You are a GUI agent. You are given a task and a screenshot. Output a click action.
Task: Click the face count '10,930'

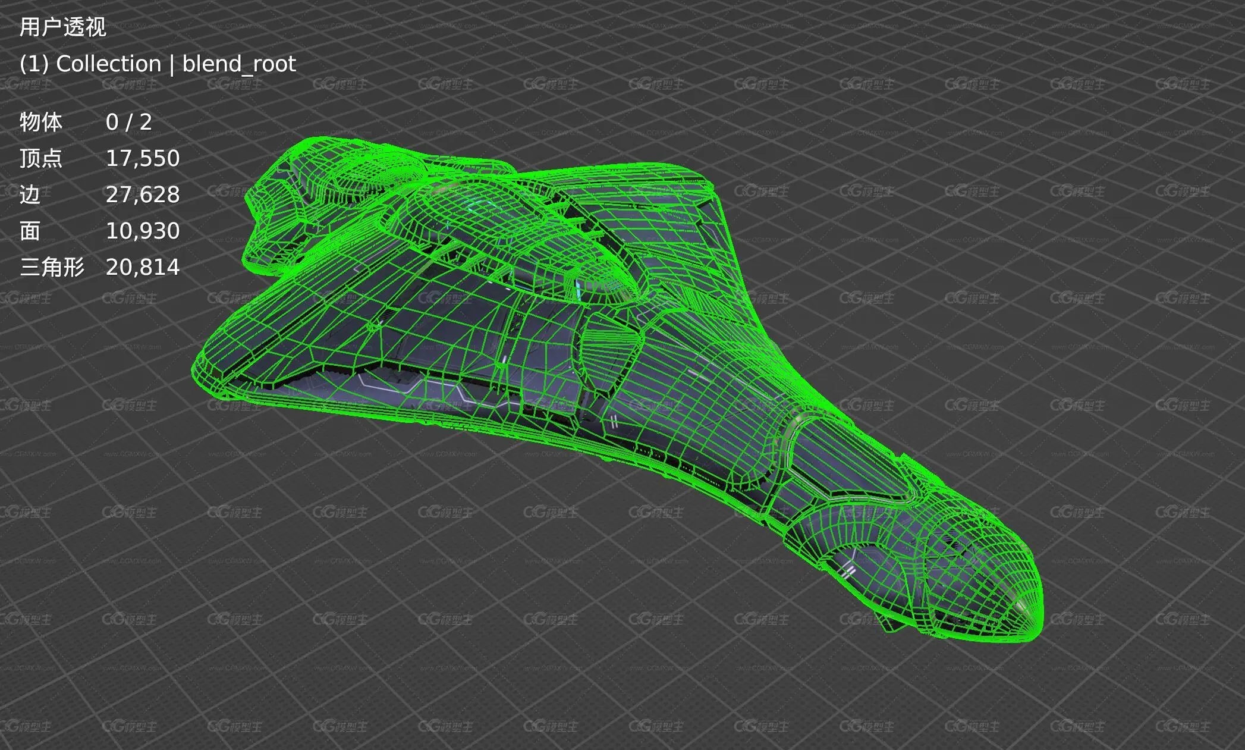(143, 231)
